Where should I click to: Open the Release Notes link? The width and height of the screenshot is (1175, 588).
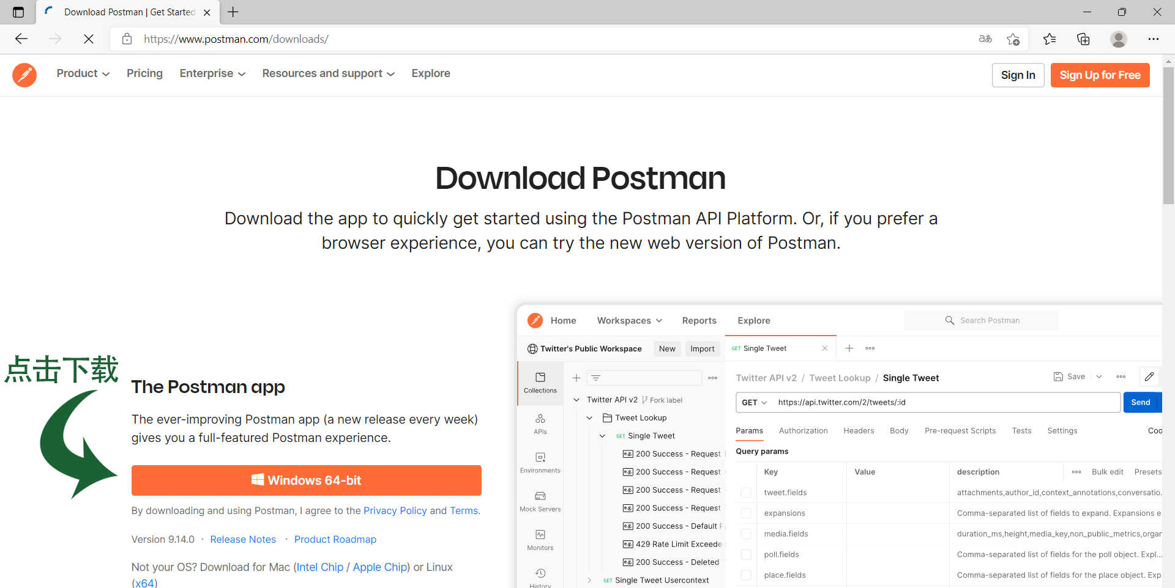243,540
